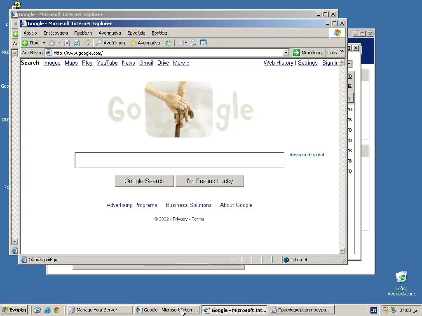Viewport: 422px width, 316px height.
Task: Open the Αγαπημένα star toolbar button
Action: pyautogui.click(x=145, y=43)
